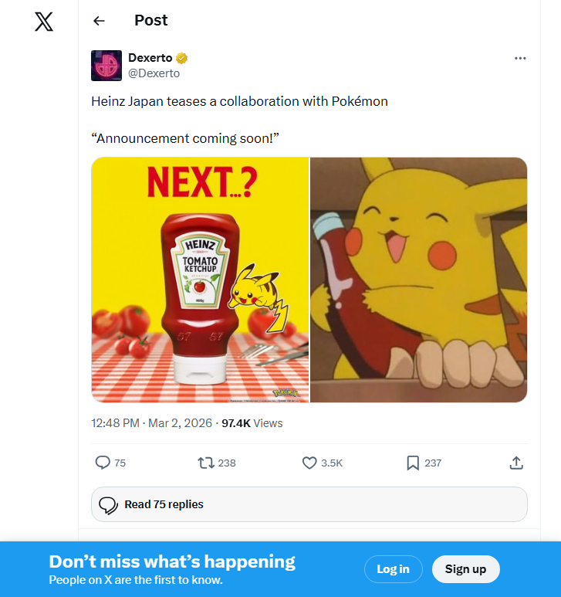
Task: Click the gold verified badge
Action: coord(182,59)
